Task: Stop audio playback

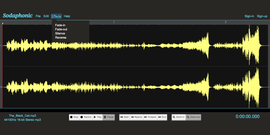Action: coord(74,117)
